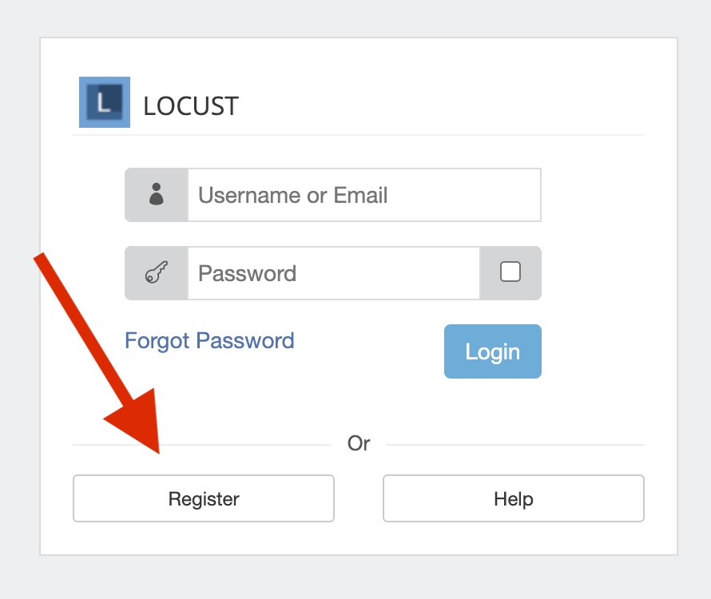Image resolution: width=711 pixels, height=599 pixels.
Task: Open the Forgot Password link
Action: click(209, 341)
